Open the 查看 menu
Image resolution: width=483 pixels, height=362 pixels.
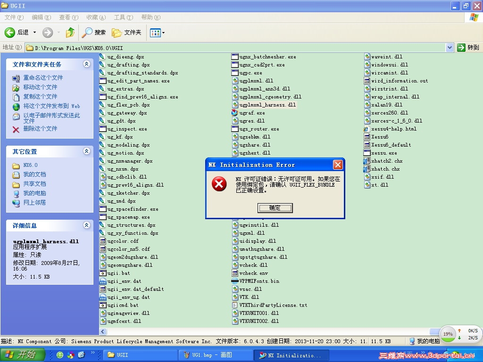67,17
